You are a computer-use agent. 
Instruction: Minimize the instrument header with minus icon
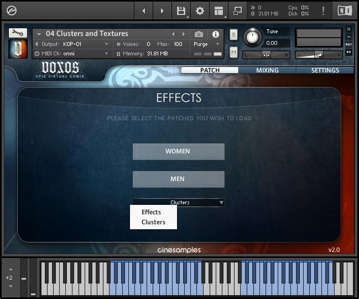pyautogui.click(x=348, y=37)
